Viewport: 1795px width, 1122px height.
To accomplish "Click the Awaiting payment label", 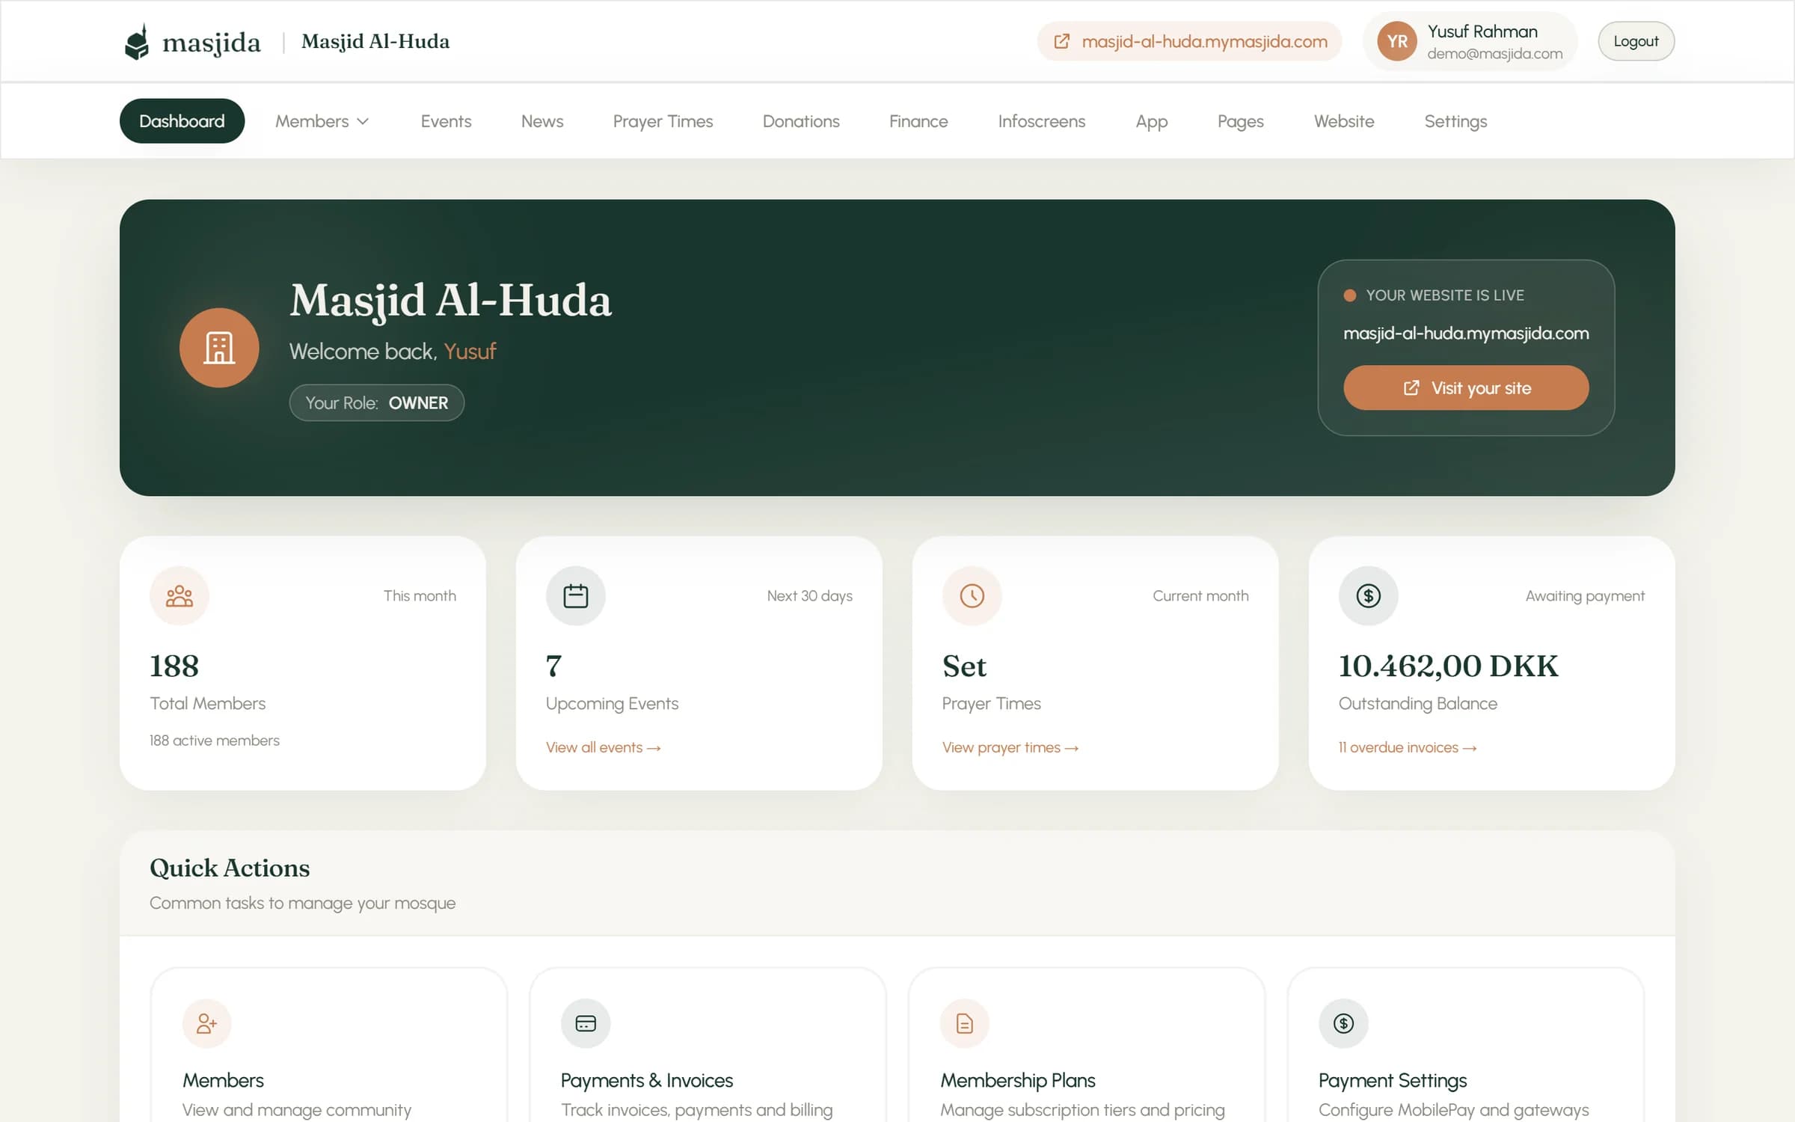I will click(x=1585, y=596).
